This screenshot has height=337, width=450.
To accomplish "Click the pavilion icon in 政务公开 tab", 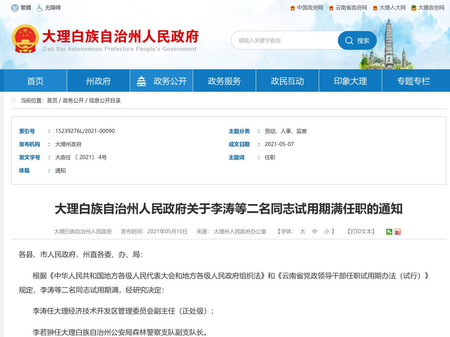I will point(141,81).
